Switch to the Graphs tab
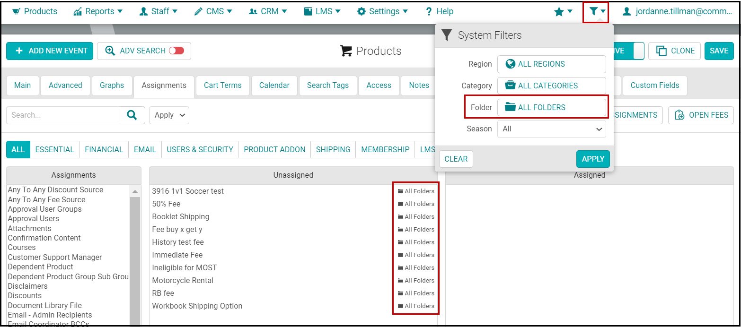Image resolution: width=741 pixels, height=327 pixels. point(112,86)
